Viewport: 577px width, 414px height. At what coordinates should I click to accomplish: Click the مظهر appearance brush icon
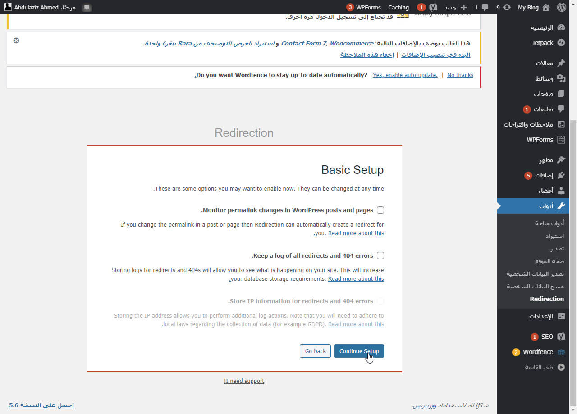(x=561, y=160)
